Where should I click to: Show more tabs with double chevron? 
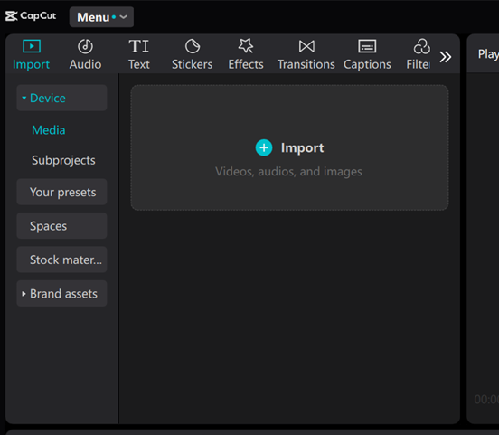pos(446,57)
